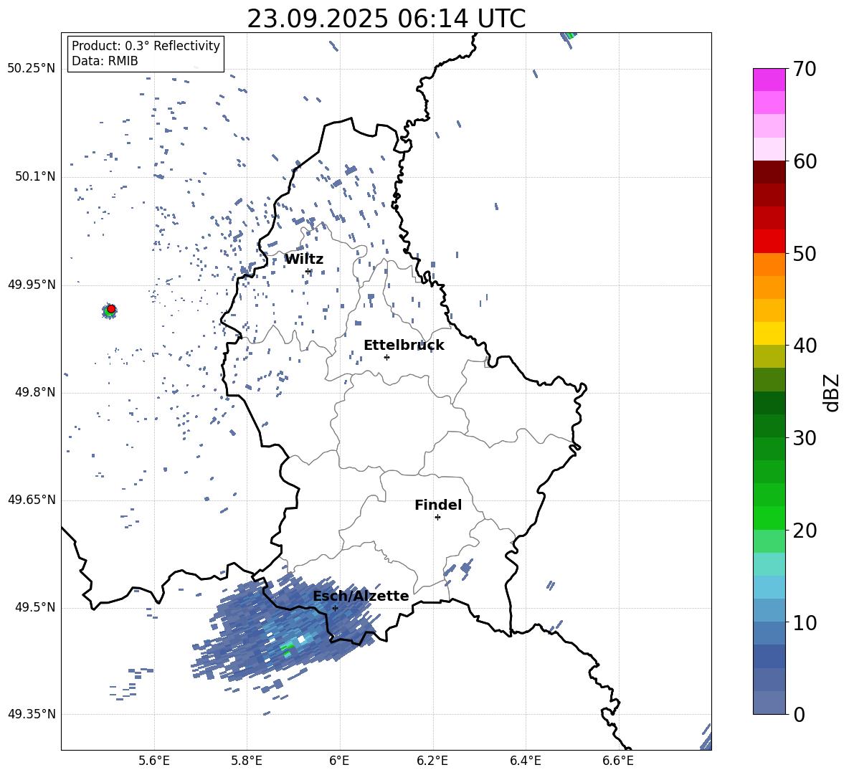Pick the orange colorbar swatch below 50

[769, 265]
